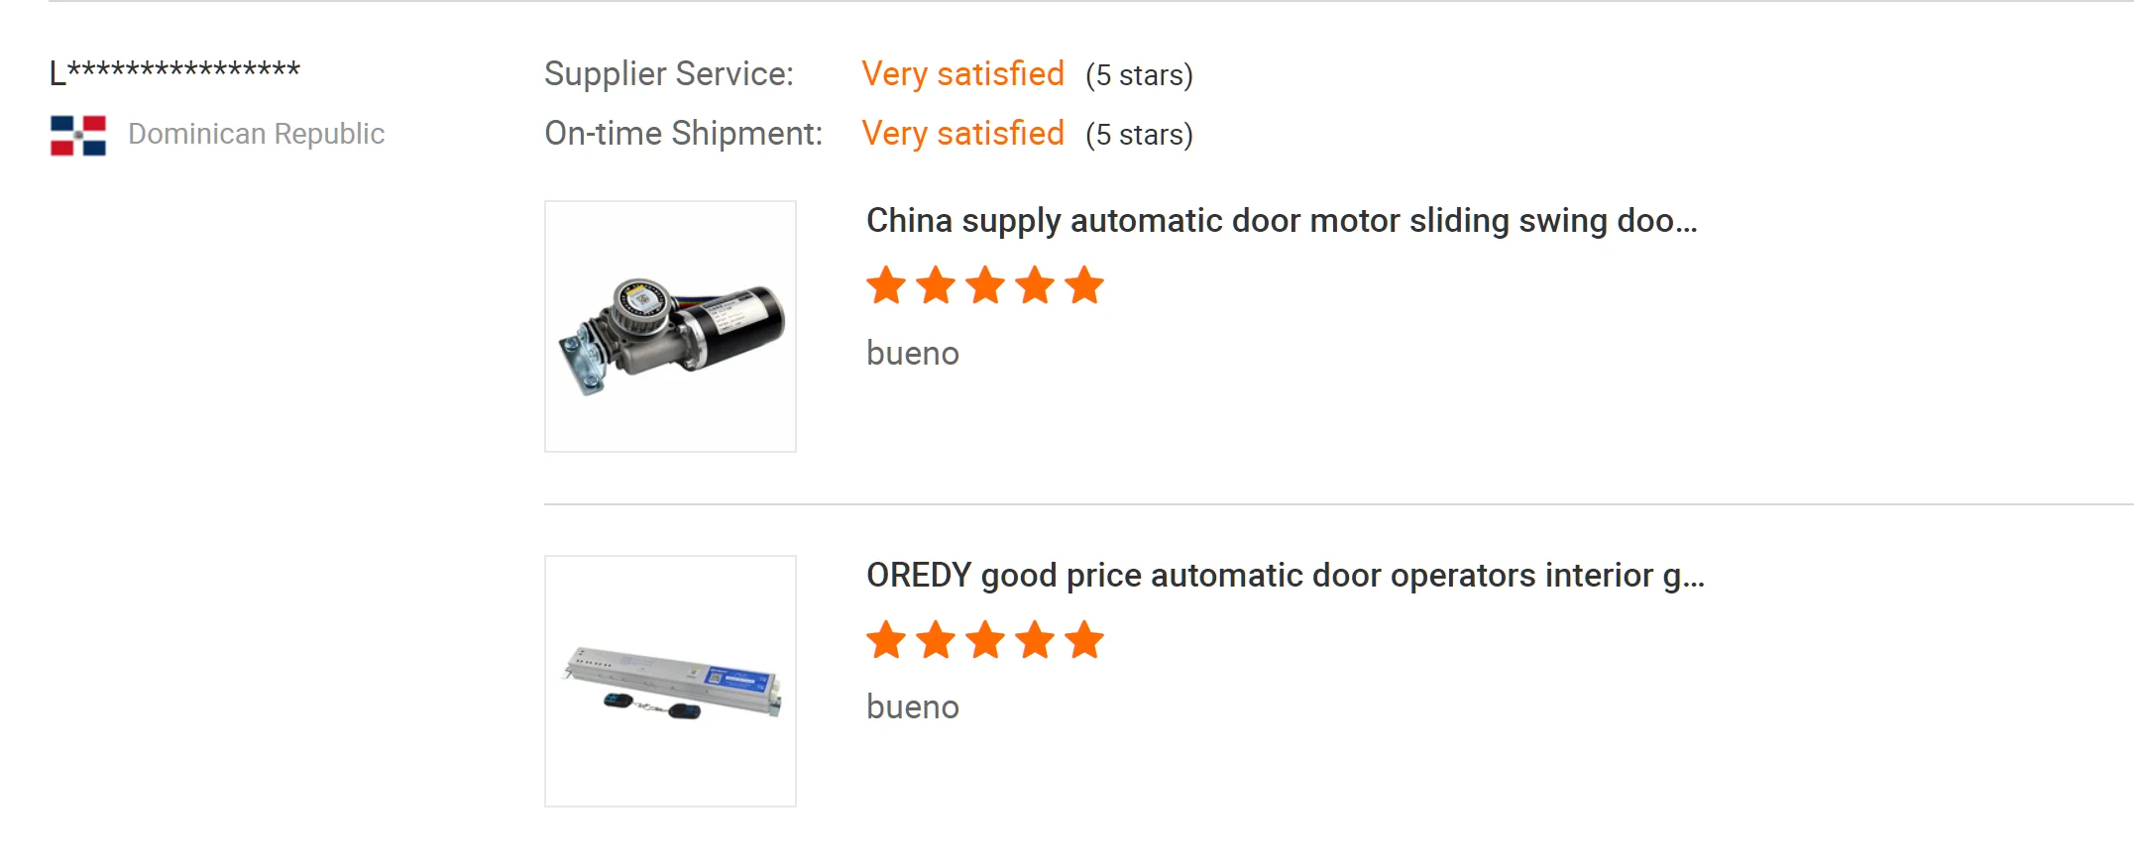
Task: Click the masked reviewer name starting with L
Action: pyautogui.click(x=174, y=71)
